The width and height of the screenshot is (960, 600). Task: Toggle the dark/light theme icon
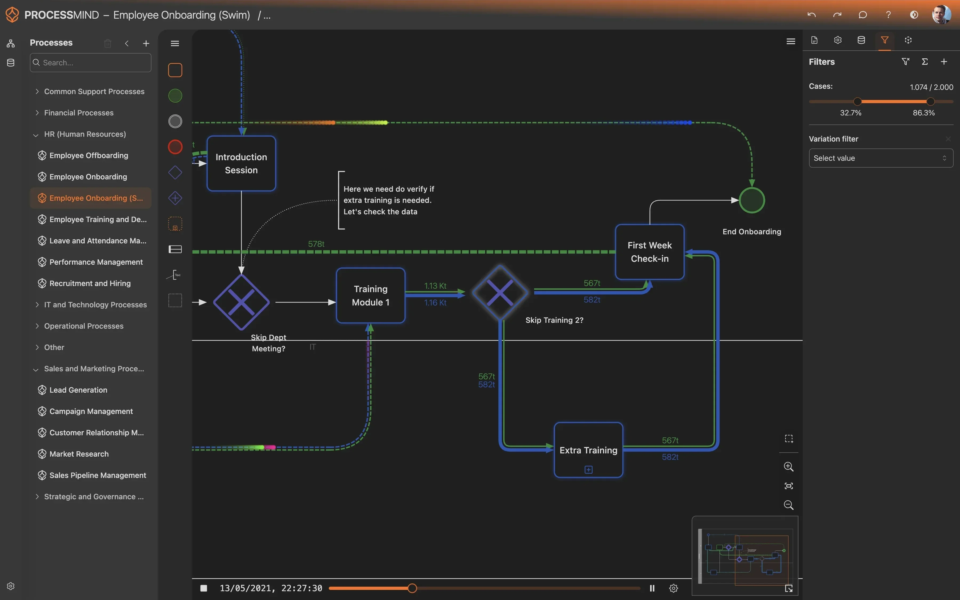pyautogui.click(x=914, y=15)
